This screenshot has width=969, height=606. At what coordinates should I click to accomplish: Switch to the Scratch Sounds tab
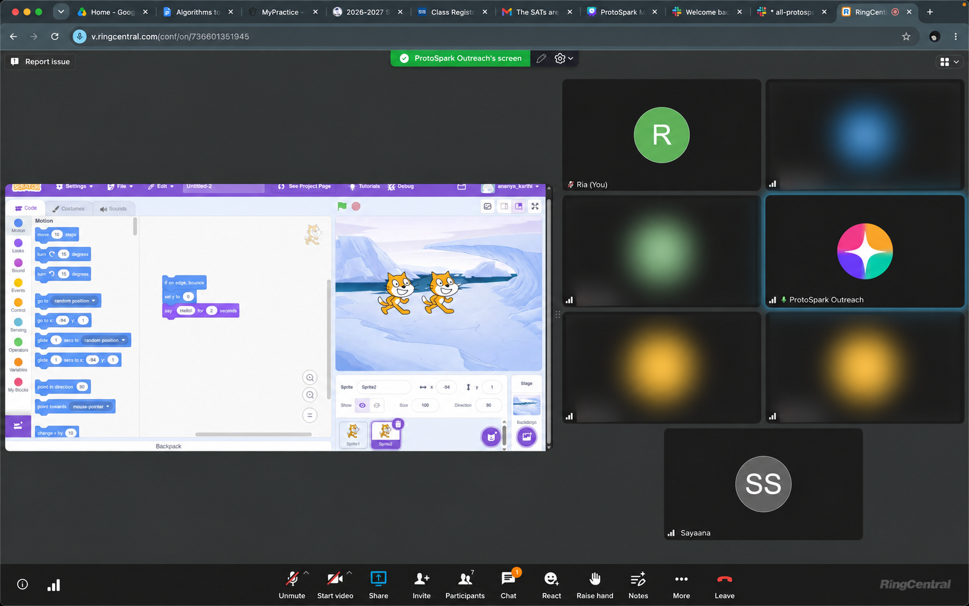pos(114,209)
